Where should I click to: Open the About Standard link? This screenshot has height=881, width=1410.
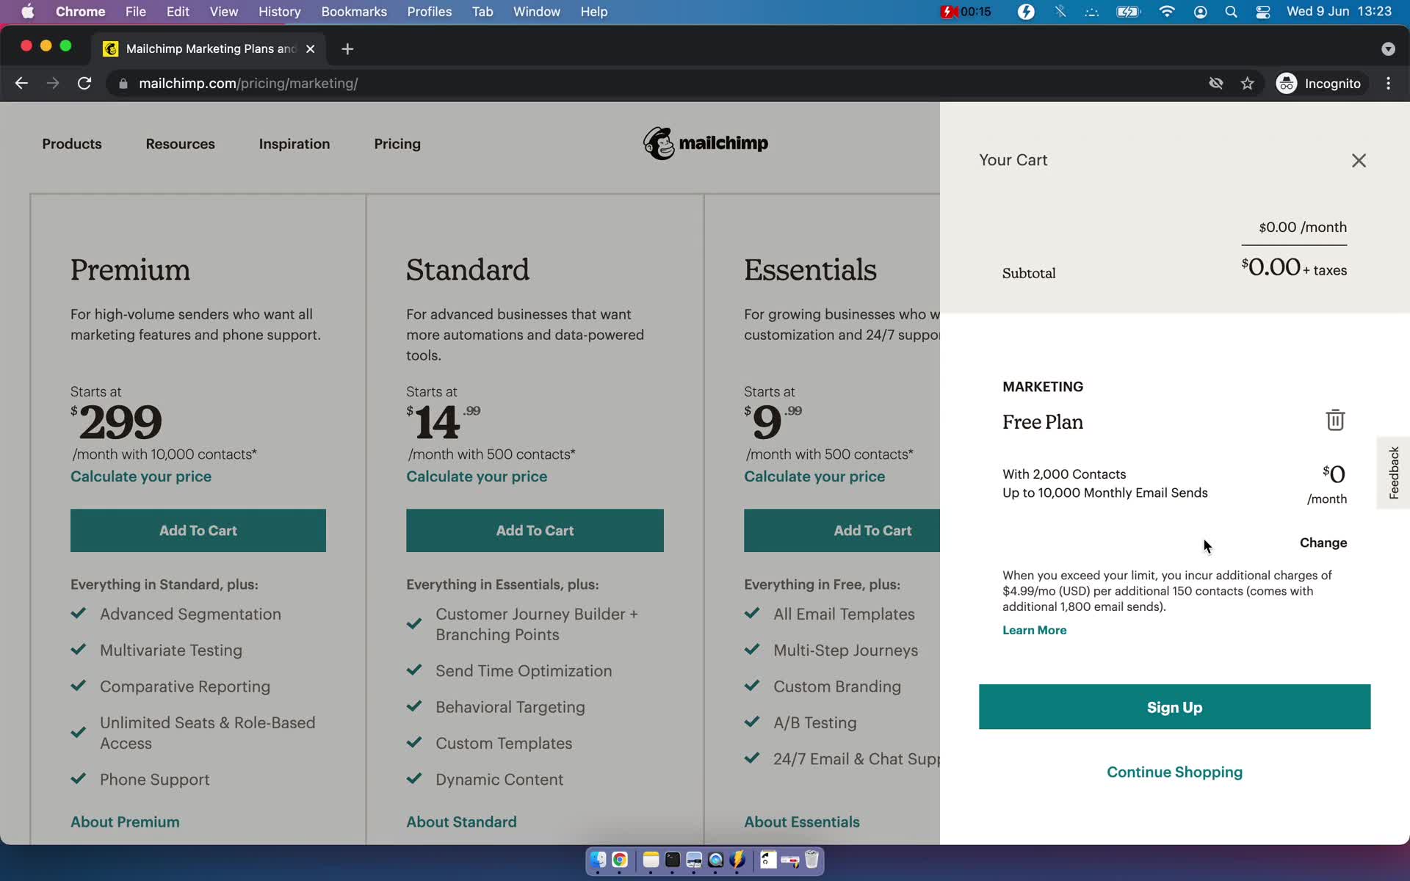461,822
